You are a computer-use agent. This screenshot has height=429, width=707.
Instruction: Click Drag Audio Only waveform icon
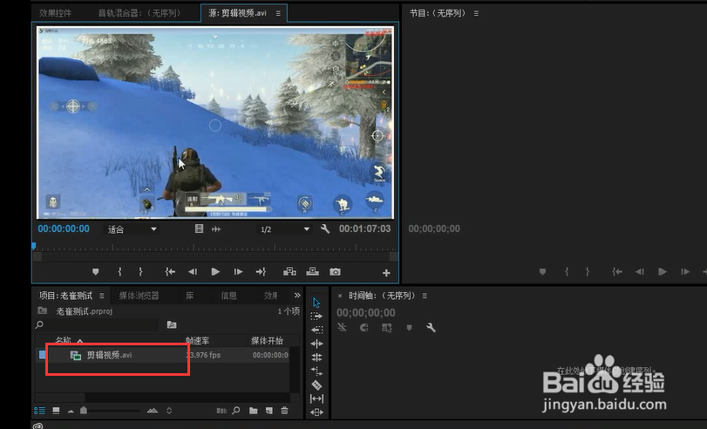216,229
